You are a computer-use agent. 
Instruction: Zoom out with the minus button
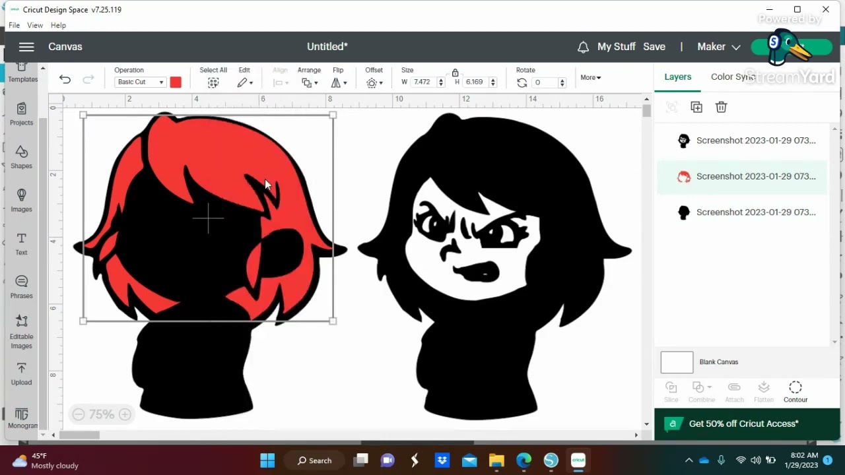click(x=79, y=414)
